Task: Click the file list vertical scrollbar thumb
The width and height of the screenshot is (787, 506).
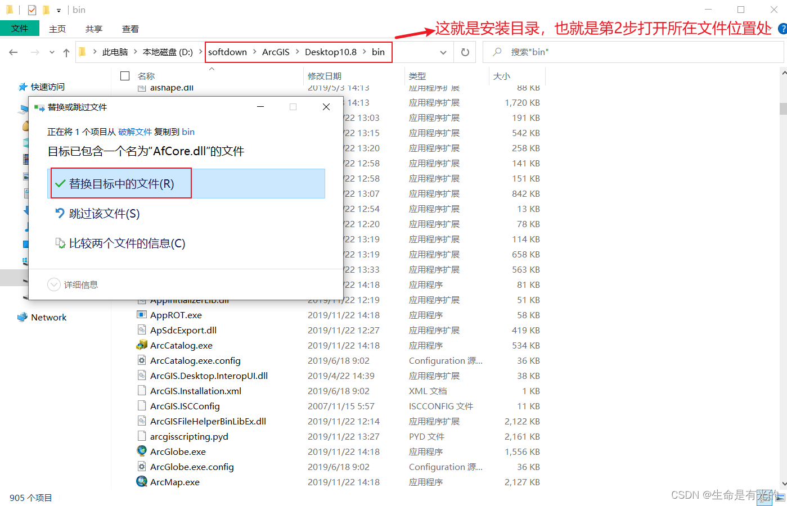Action: coord(783,109)
